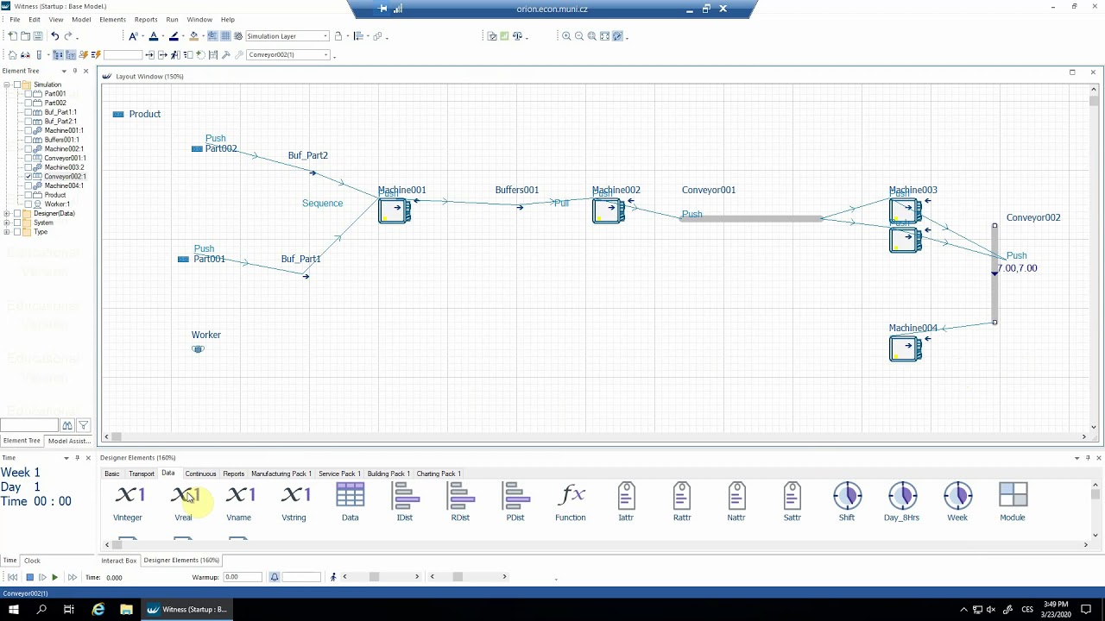Open Designer Elements panel options arrow
1105x621 pixels.
pyautogui.click(x=1077, y=458)
